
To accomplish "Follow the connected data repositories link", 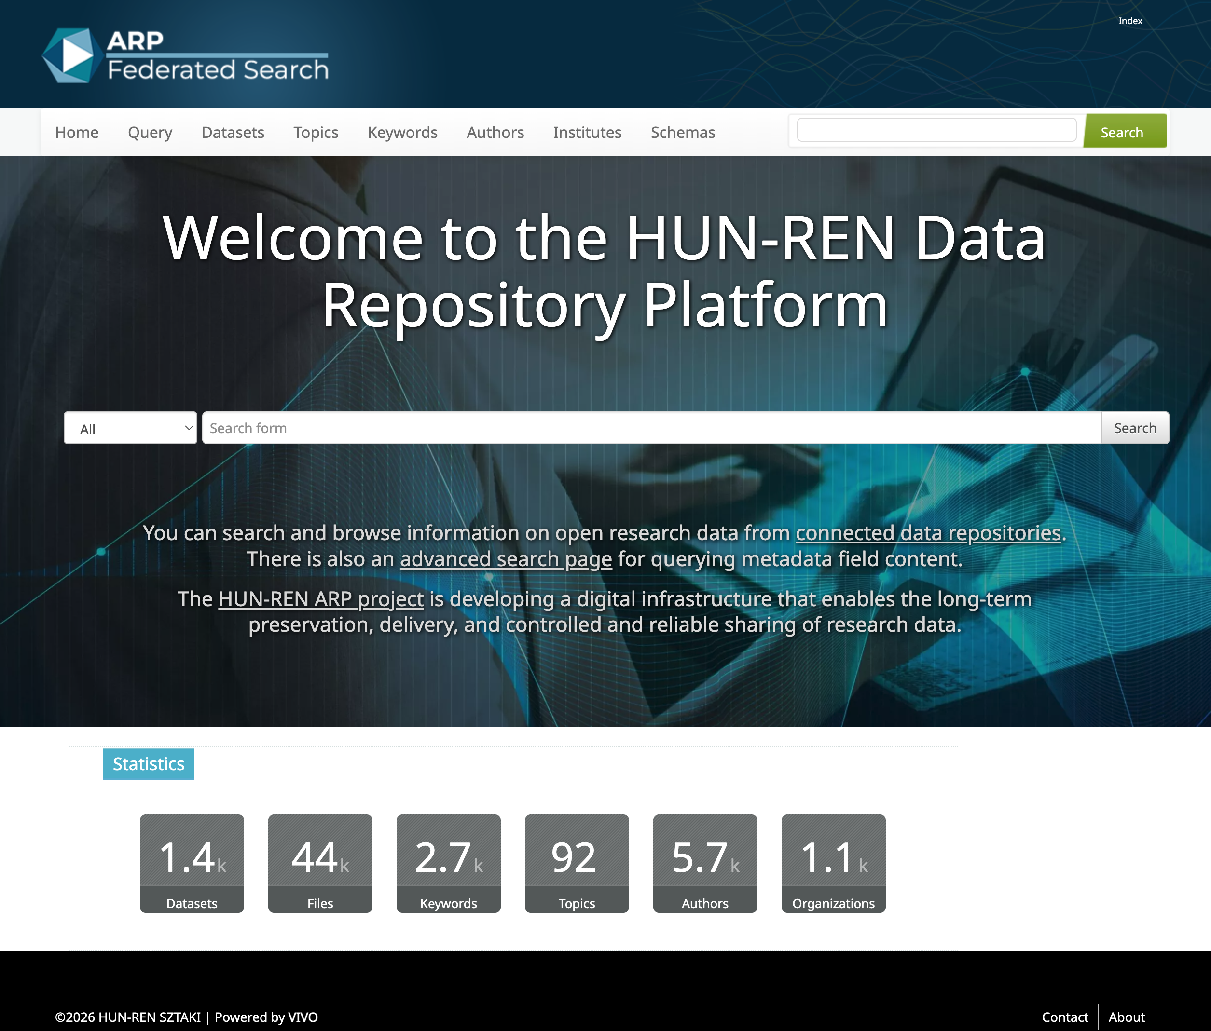I will coord(927,533).
